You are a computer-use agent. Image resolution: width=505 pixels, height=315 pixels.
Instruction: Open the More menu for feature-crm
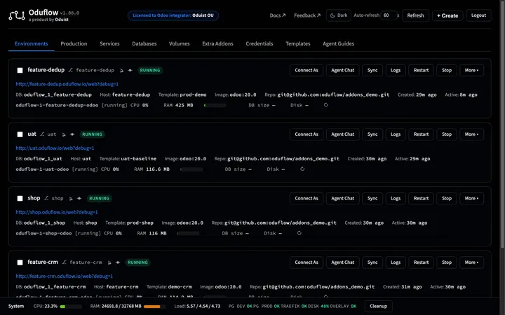coord(471,262)
